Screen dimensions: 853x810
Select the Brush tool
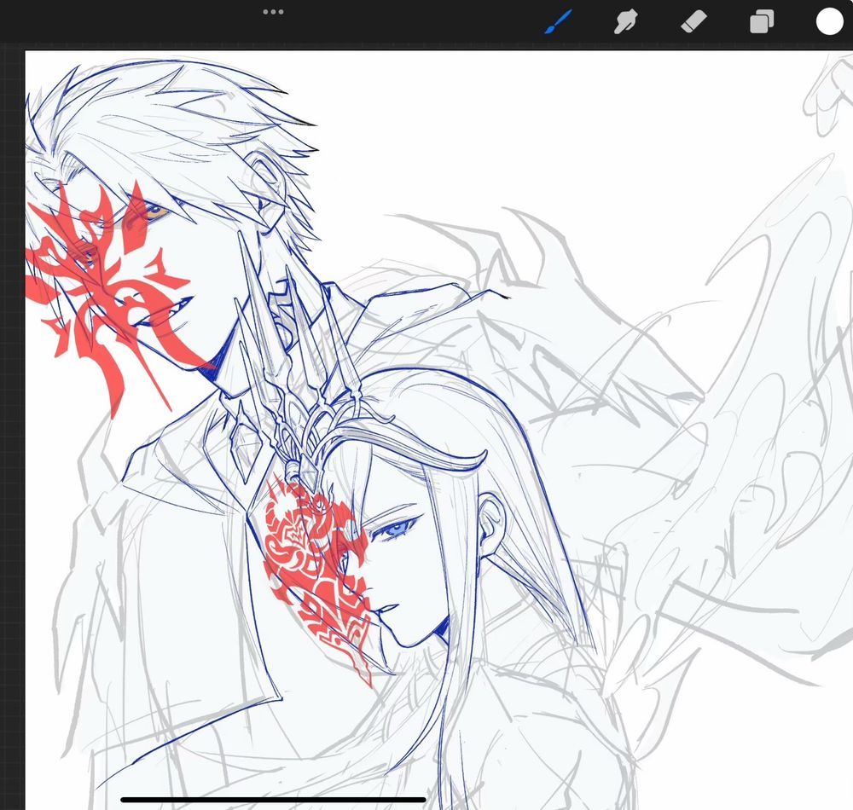(558, 22)
